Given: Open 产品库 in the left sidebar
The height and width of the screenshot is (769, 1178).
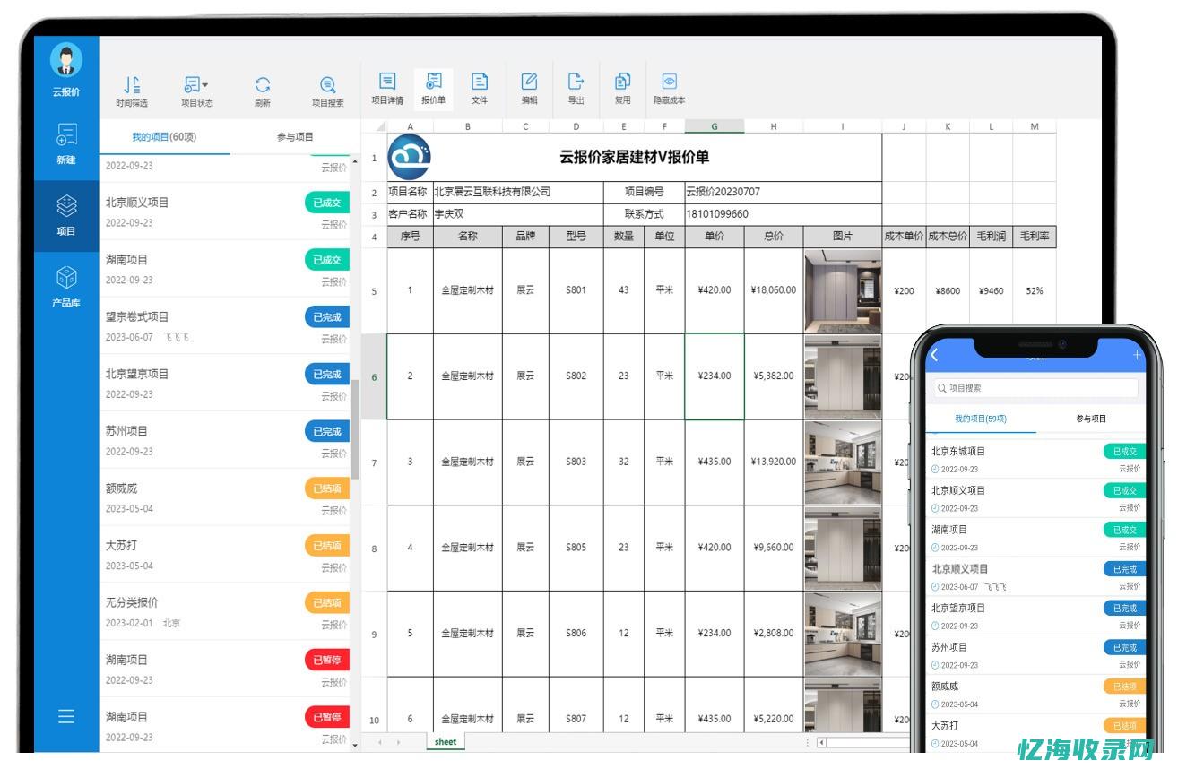Looking at the screenshot, I should pyautogui.click(x=66, y=286).
